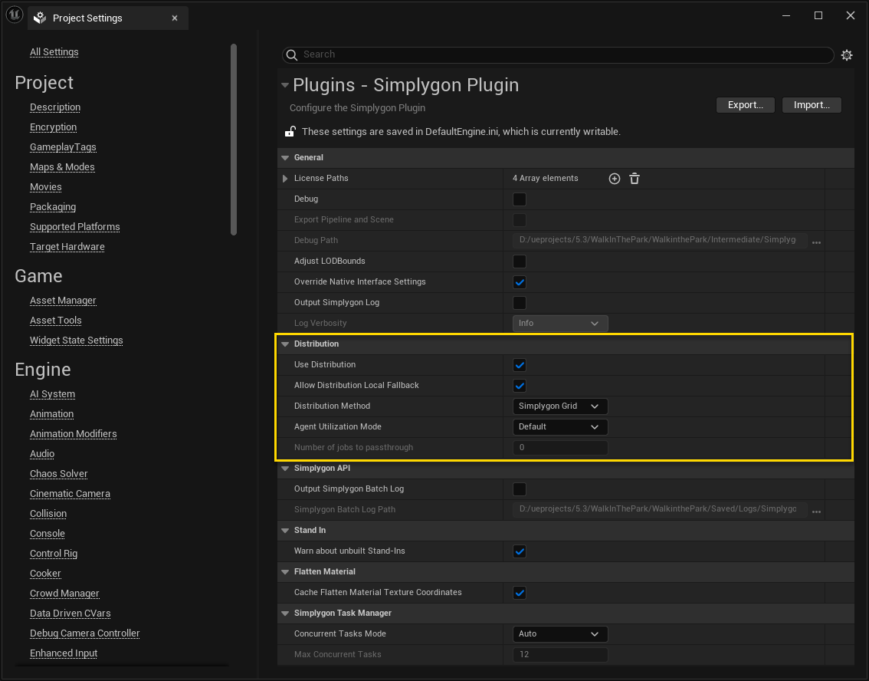Click the lock icon beside the DefaultEngine.ini notice

coord(288,131)
